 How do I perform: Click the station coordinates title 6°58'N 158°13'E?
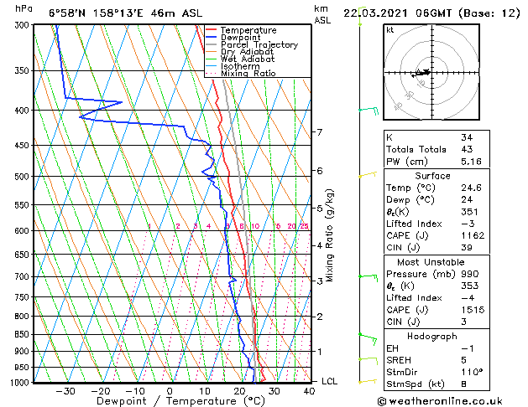click(x=96, y=13)
